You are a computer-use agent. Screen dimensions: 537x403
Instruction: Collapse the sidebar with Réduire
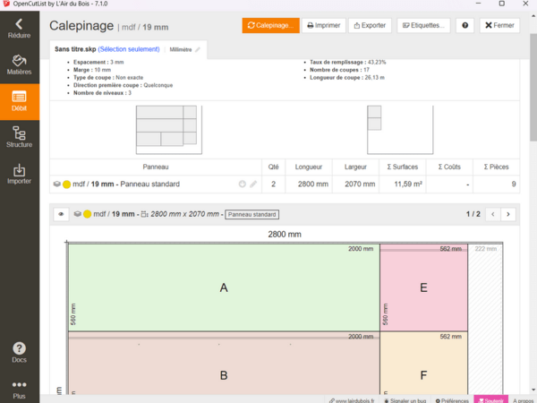(x=19, y=29)
